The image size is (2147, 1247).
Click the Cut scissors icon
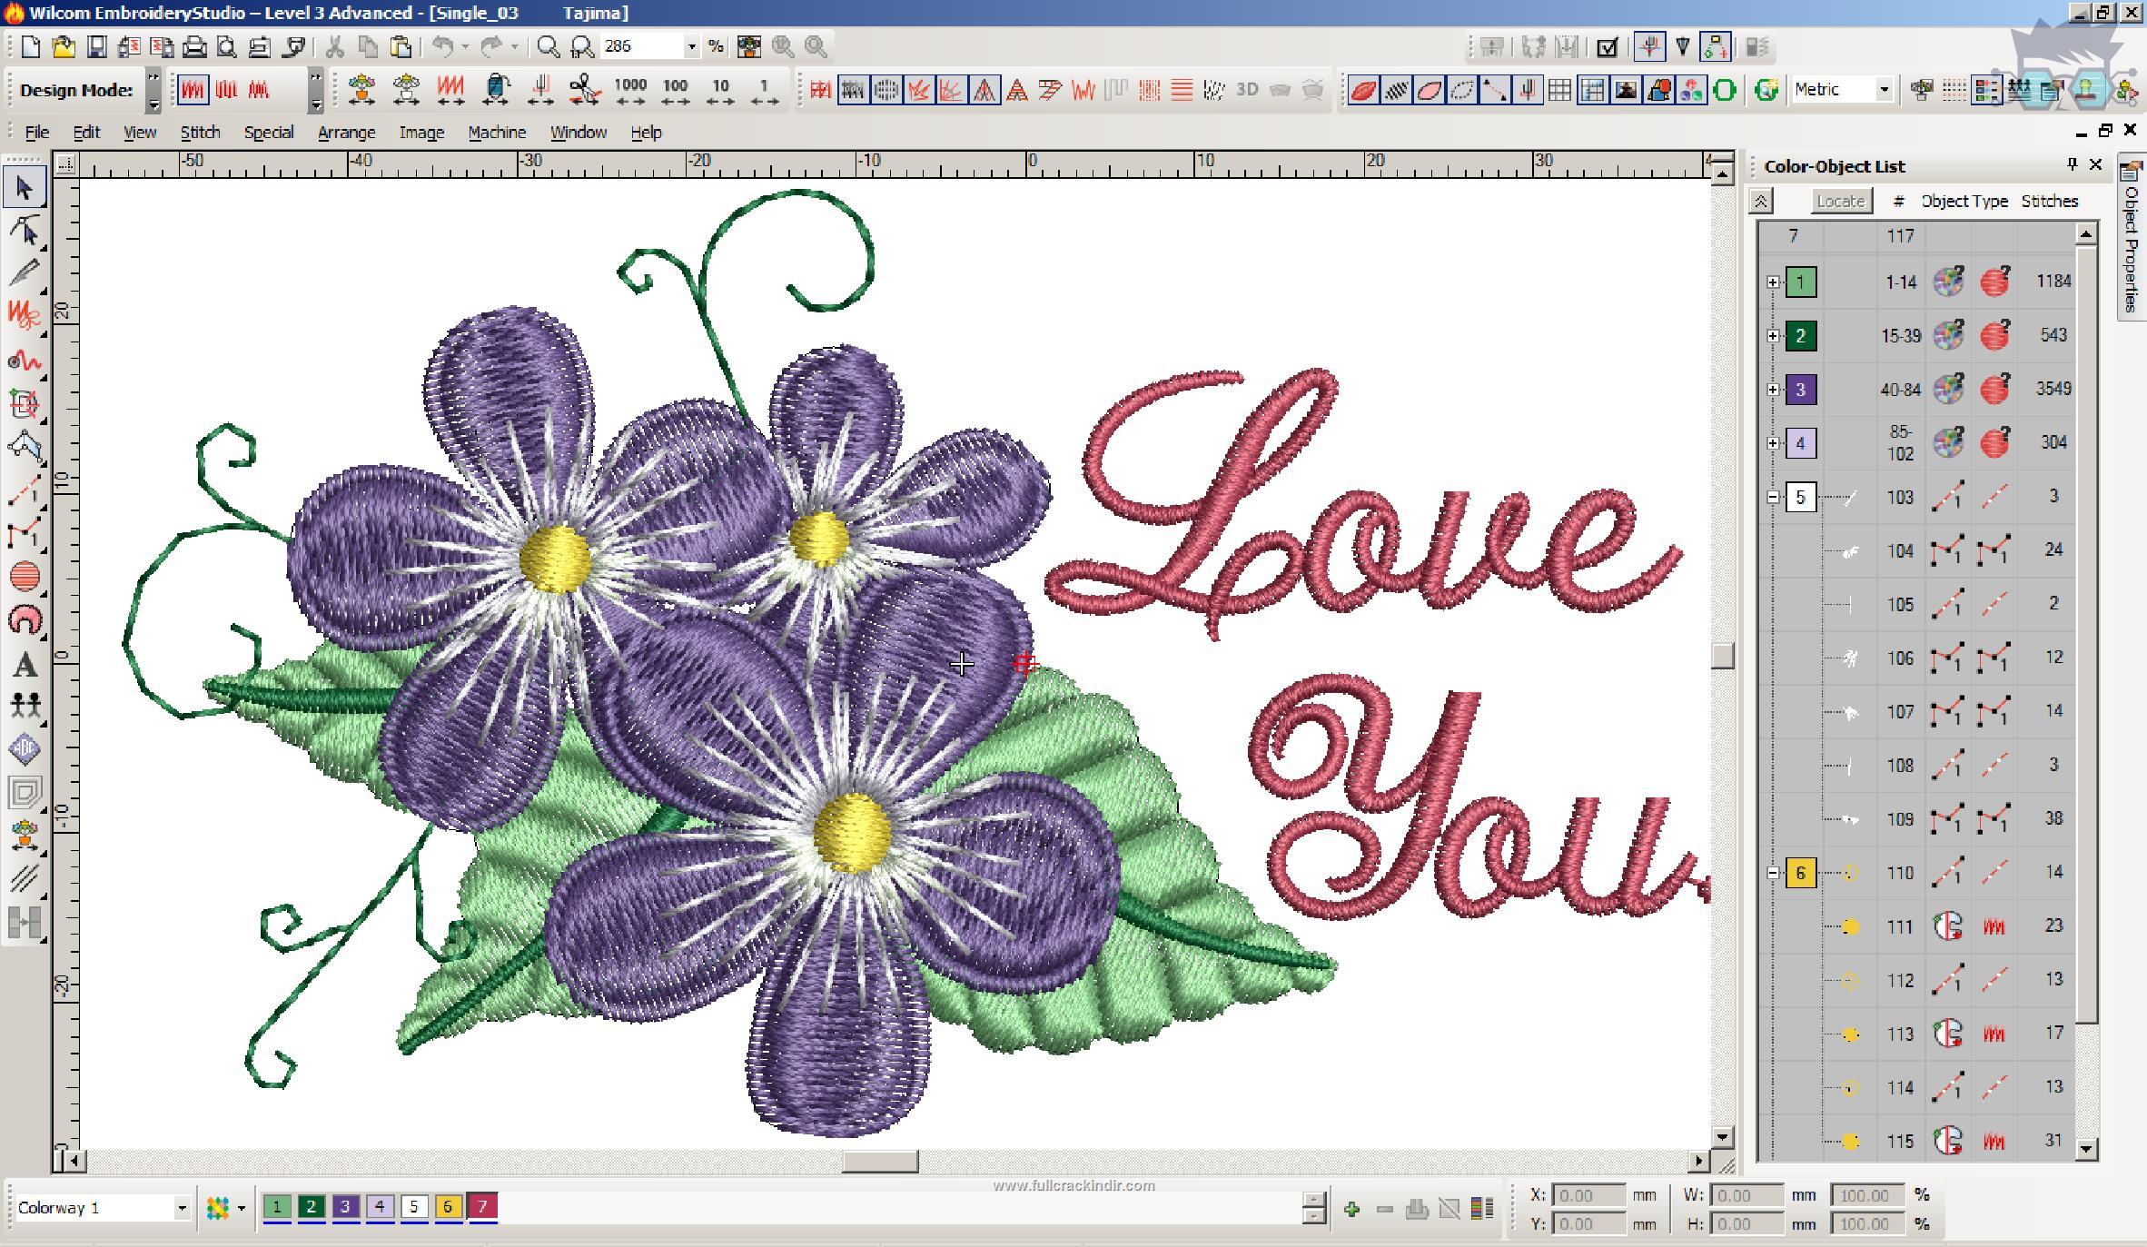[x=334, y=46]
